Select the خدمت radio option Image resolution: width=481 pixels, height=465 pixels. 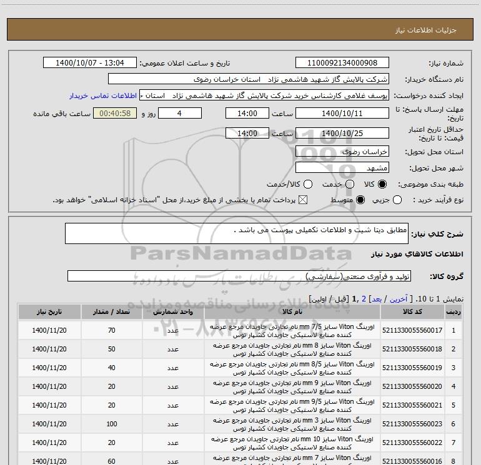349,185
